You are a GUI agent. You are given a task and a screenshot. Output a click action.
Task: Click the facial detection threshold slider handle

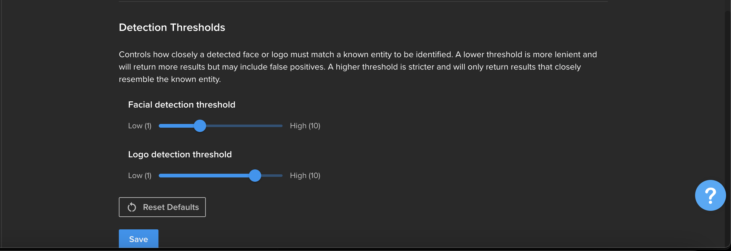200,126
